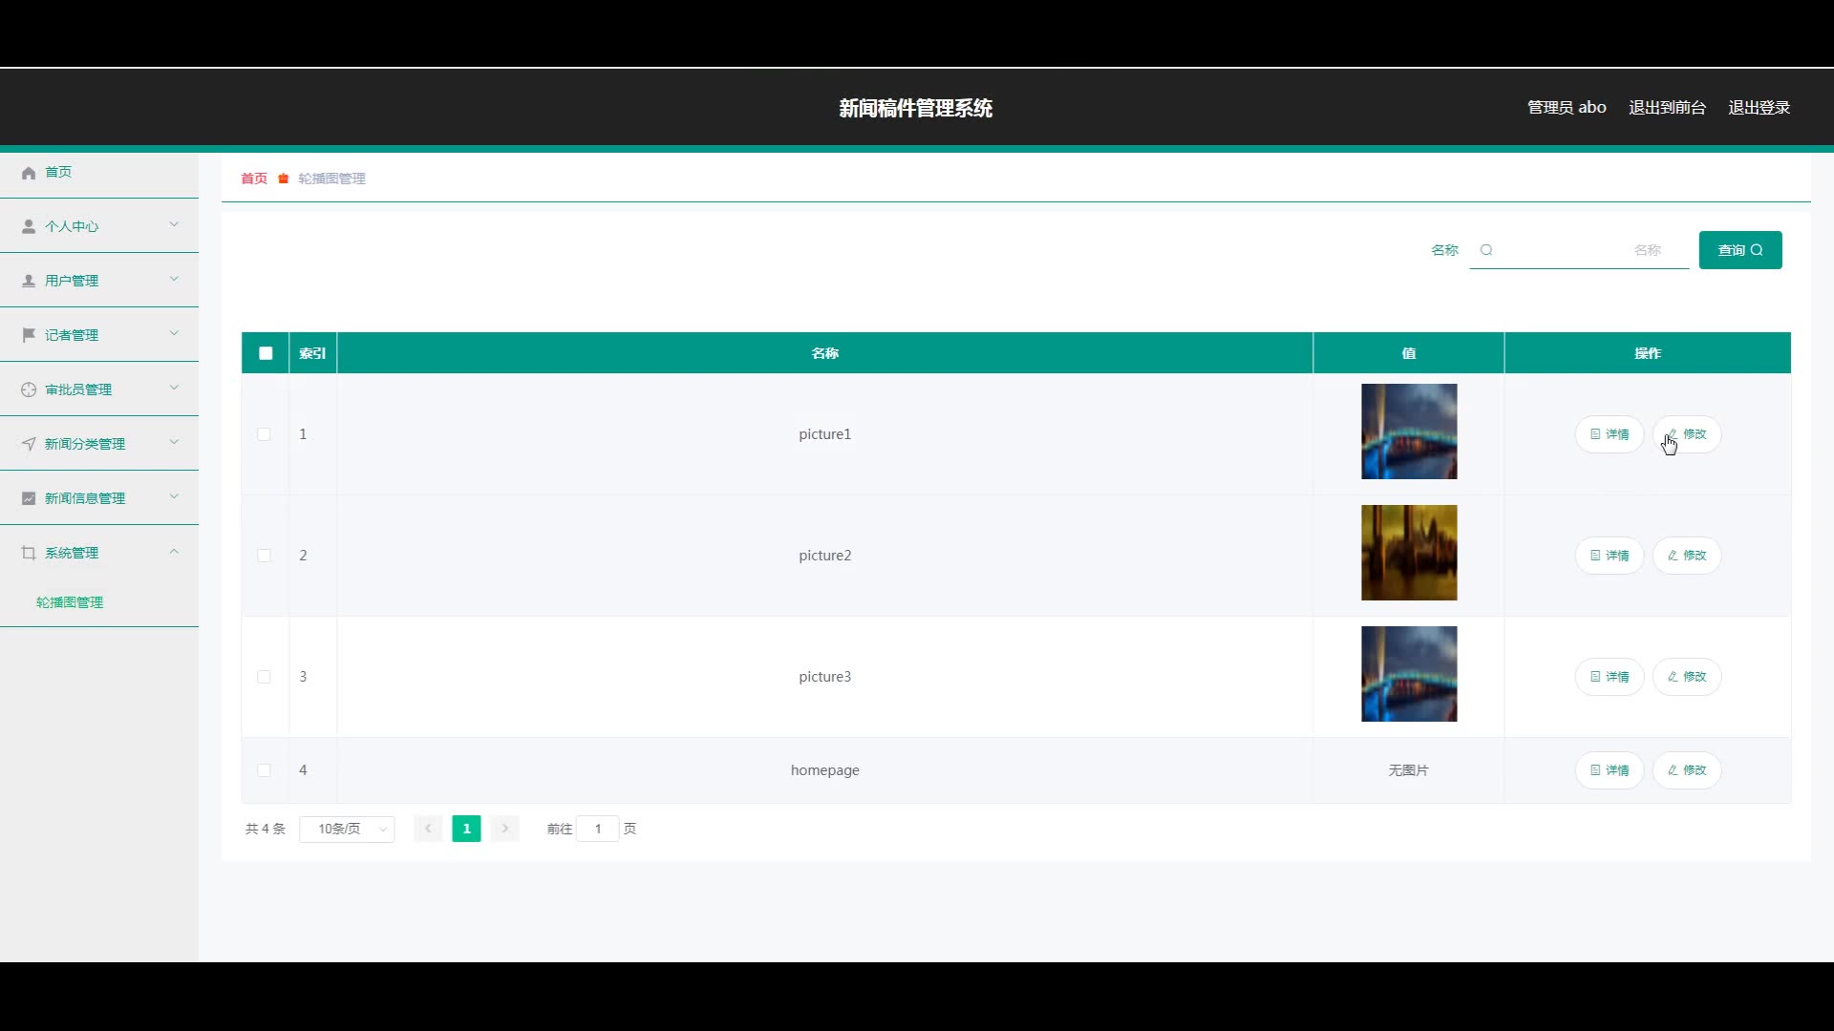Click the 前往 page number input field
This screenshot has height=1031, width=1834.
point(598,829)
